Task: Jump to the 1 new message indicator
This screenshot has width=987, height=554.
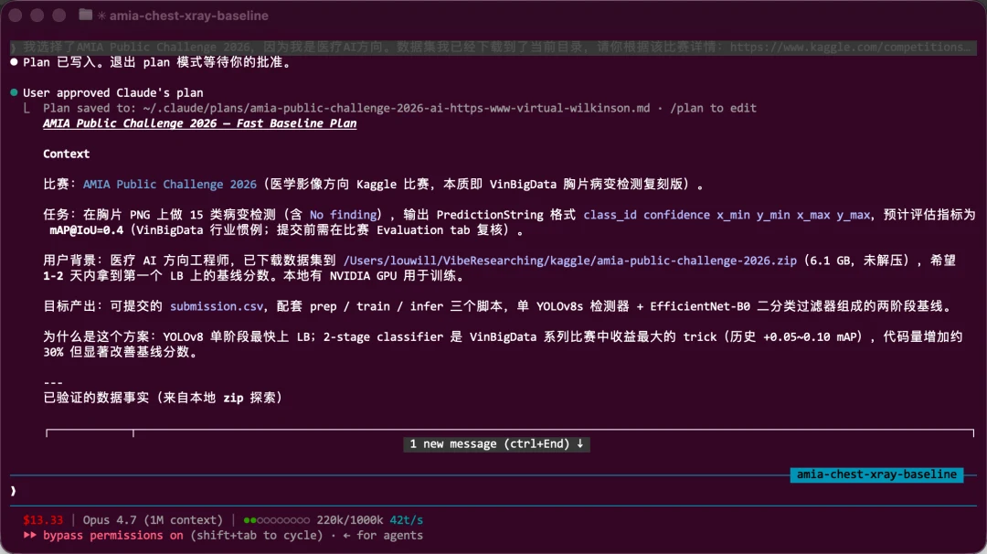Action: point(496,443)
